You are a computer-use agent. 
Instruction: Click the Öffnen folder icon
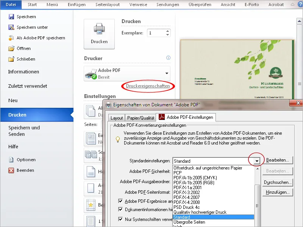coord(11,48)
